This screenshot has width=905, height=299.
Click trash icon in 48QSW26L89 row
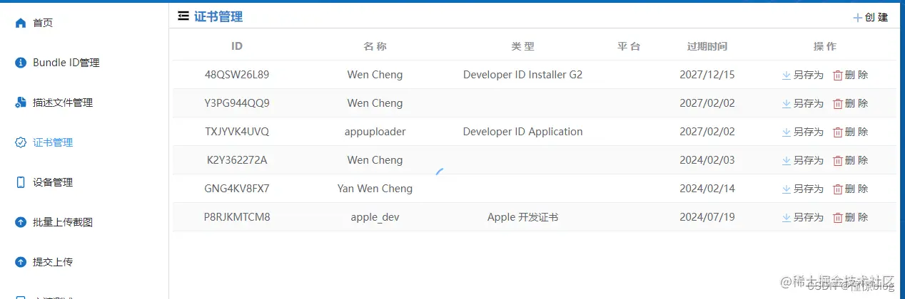click(x=838, y=75)
